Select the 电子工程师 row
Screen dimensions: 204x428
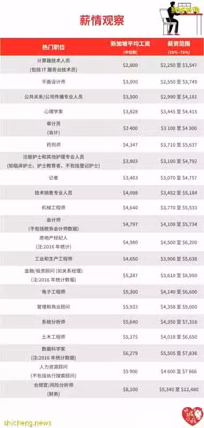[x=102, y=292]
